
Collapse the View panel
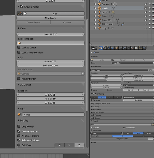tap(18, 28)
